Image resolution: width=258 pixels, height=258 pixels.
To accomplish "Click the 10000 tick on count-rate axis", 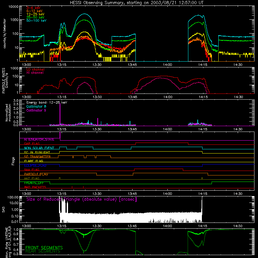I will click(x=14, y=7).
